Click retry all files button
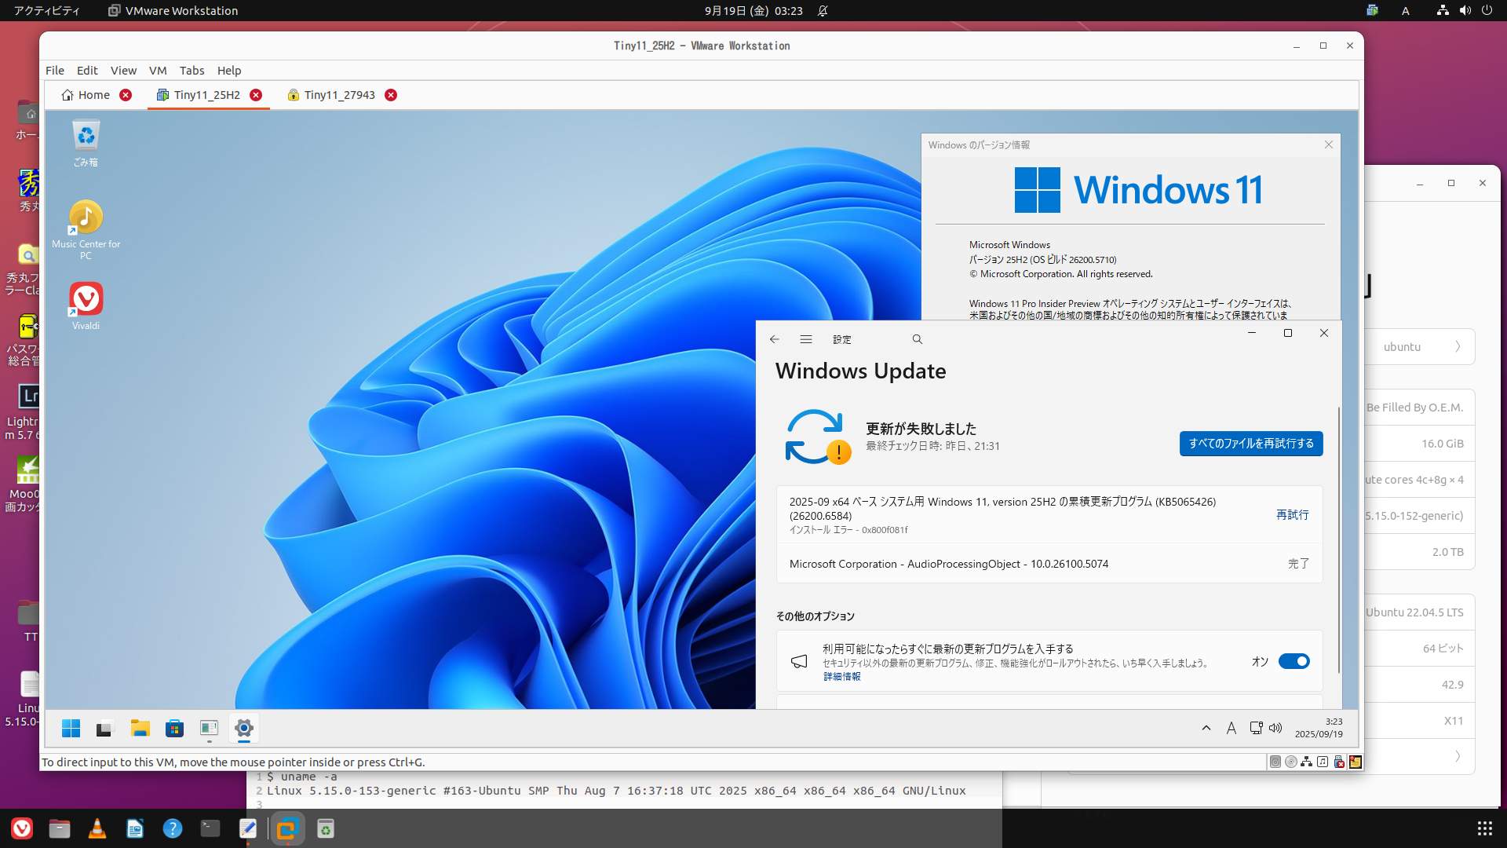 tap(1250, 444)
